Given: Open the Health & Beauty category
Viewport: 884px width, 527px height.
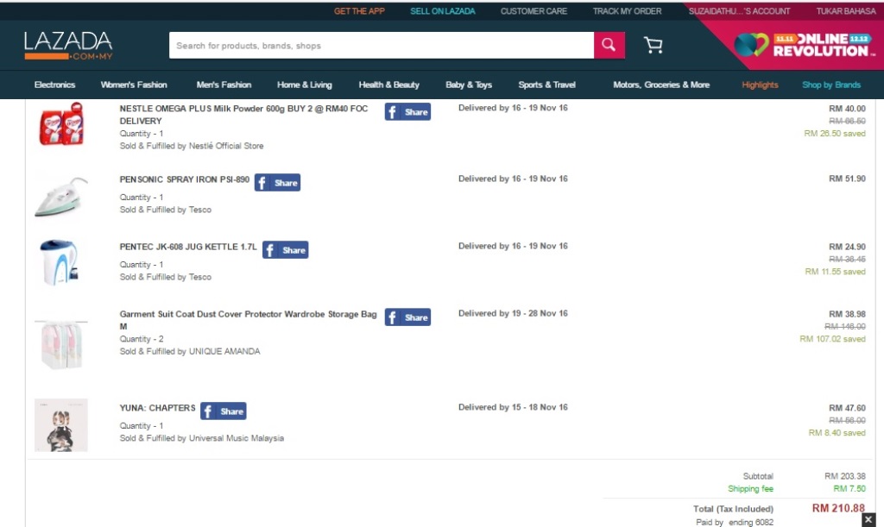Looking at the screenshot, I should [x=389, y=85].
